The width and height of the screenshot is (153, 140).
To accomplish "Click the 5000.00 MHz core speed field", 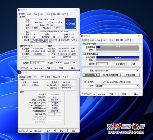I will click(38, 48).
